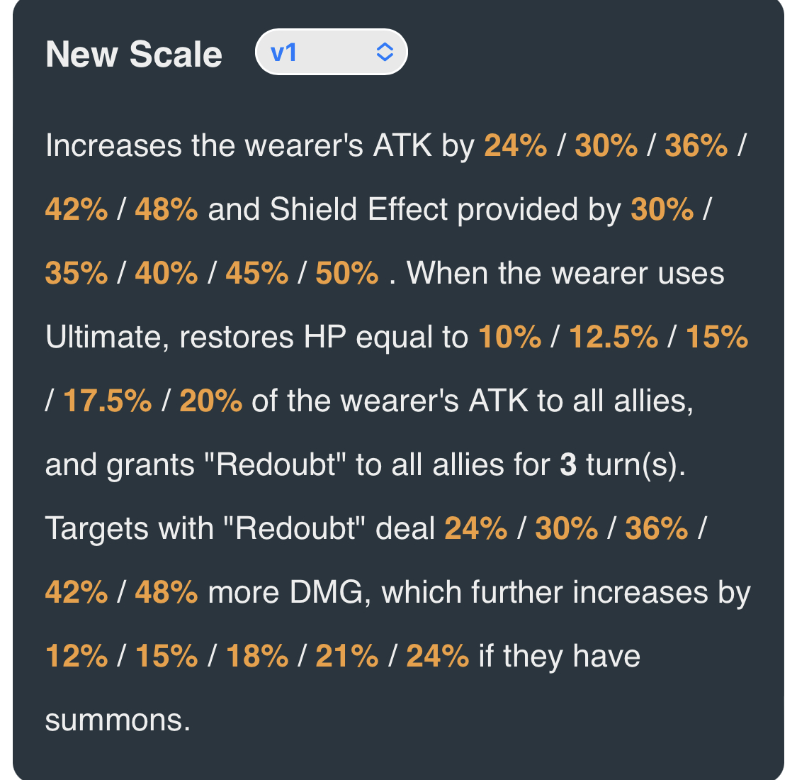
Task: Click the 35% Shield Effect value
Action: (x=77, y=273)
